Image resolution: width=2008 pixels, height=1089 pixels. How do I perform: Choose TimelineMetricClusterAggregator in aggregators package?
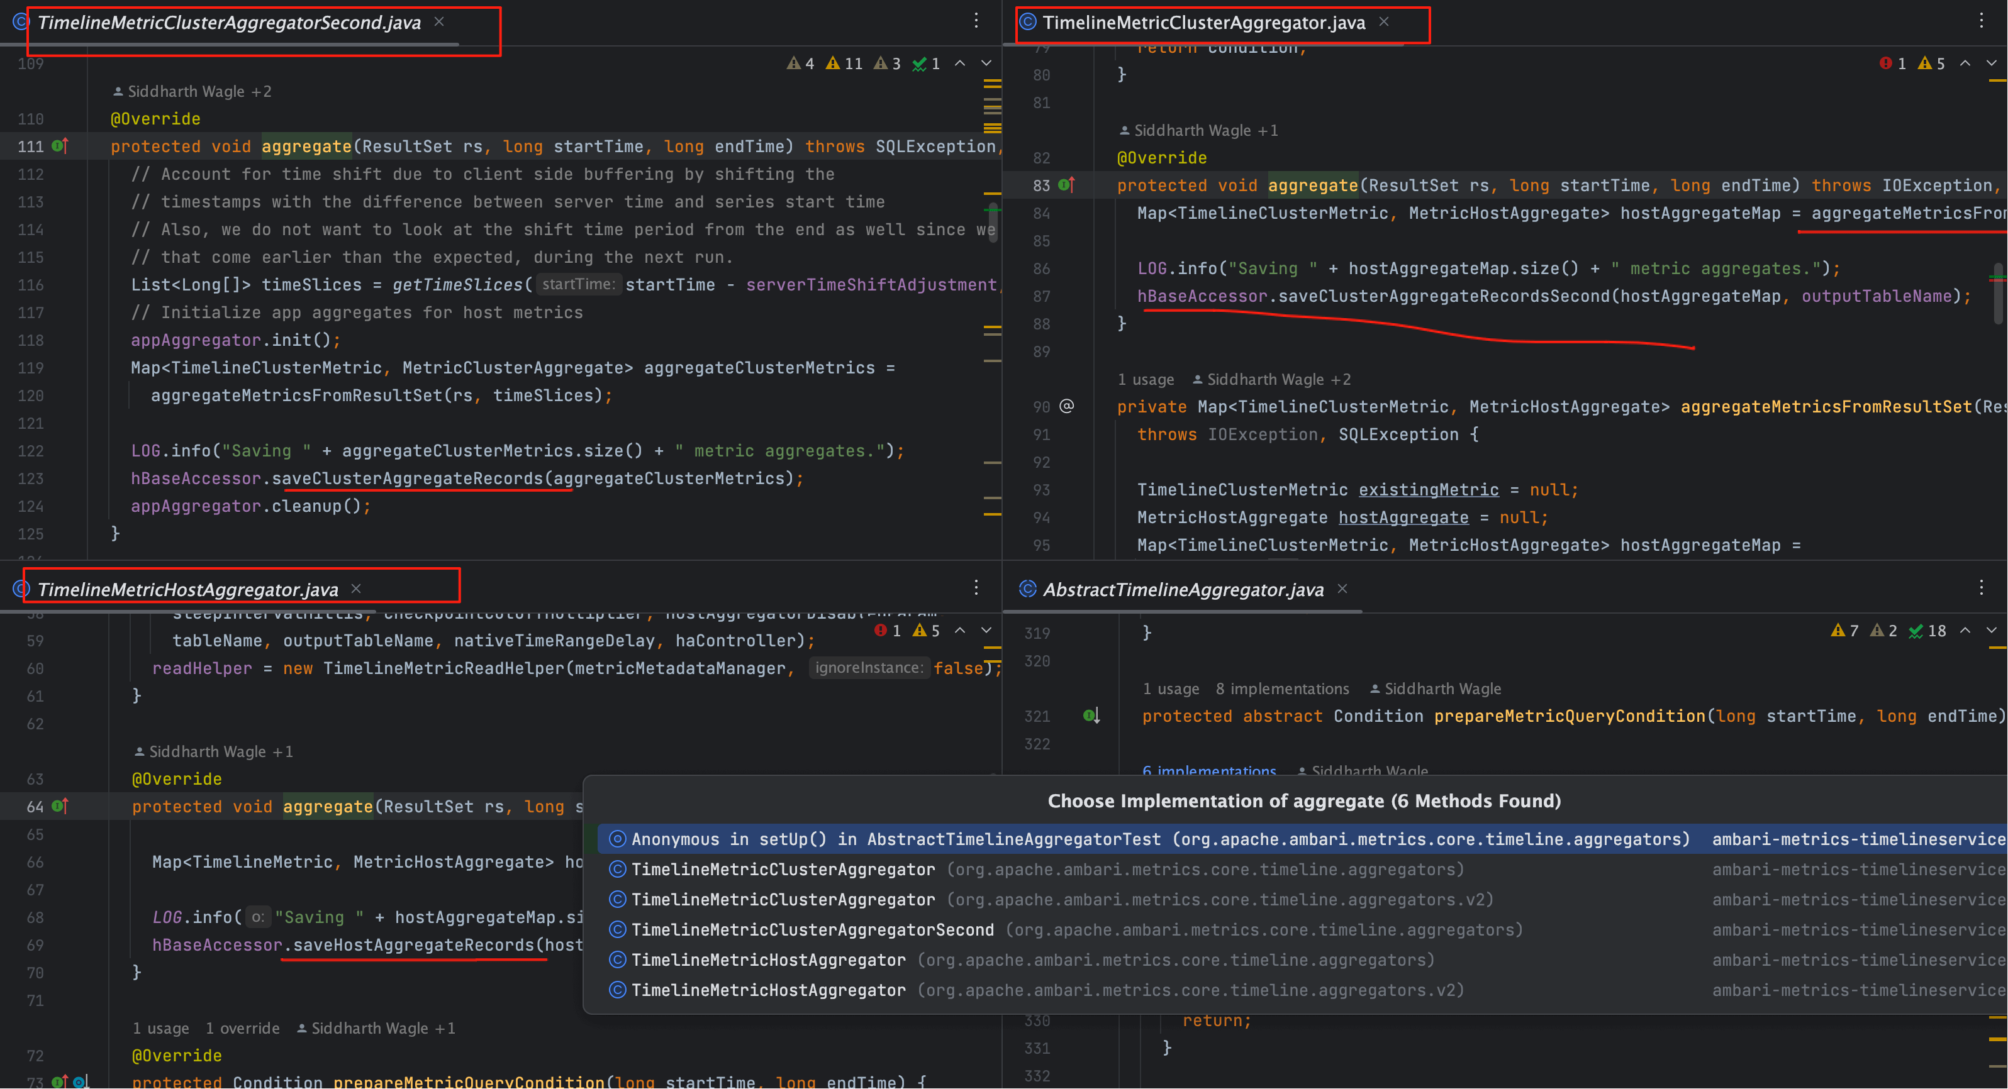[1302, 870]
